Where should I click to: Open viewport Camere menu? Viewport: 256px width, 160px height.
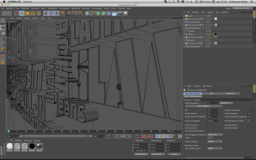click(x=19, y=18)
